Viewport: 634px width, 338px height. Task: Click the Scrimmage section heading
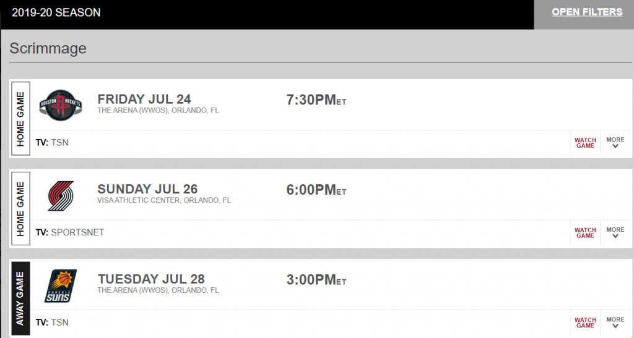(48, 48)
